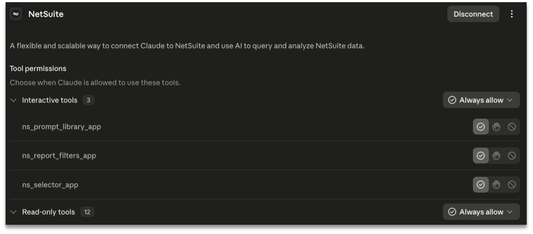The height and width of the screenshot is (234, 533).
Task: Set ns_prompt_library_app to needs approval hand icon
Action: click(x=496, y=127)
